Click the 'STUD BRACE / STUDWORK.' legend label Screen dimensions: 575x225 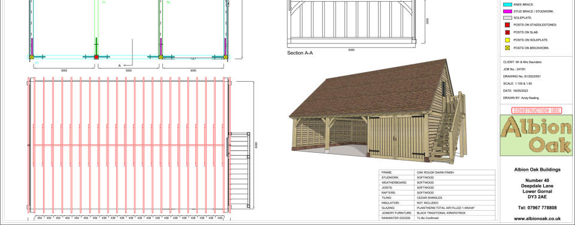click(x=534, y=11)
